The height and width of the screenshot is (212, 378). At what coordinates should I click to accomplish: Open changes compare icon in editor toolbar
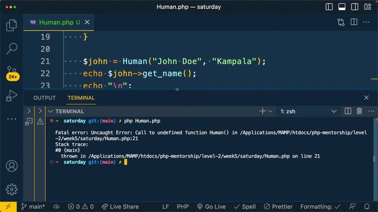pos(341,22)
